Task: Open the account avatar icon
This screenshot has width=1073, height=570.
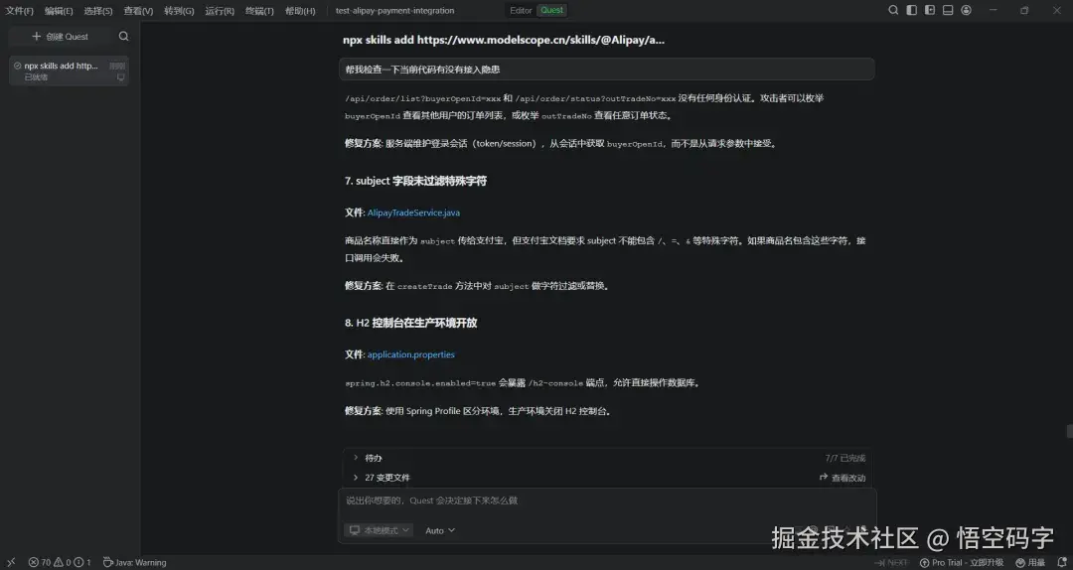Action: 967,10
